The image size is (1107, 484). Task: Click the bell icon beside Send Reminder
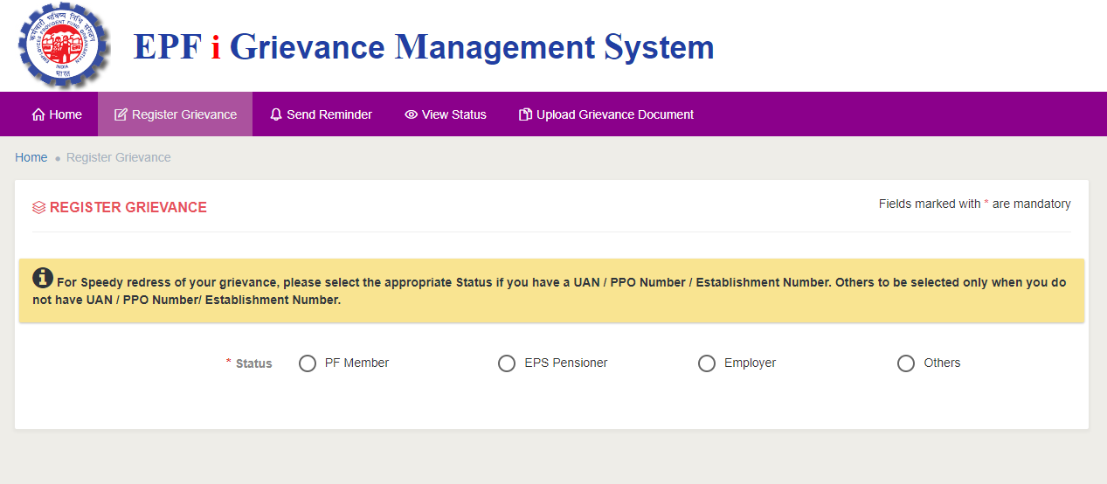276,114
